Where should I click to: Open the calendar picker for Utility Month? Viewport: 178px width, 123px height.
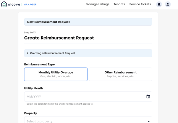(x=148, y=97)
